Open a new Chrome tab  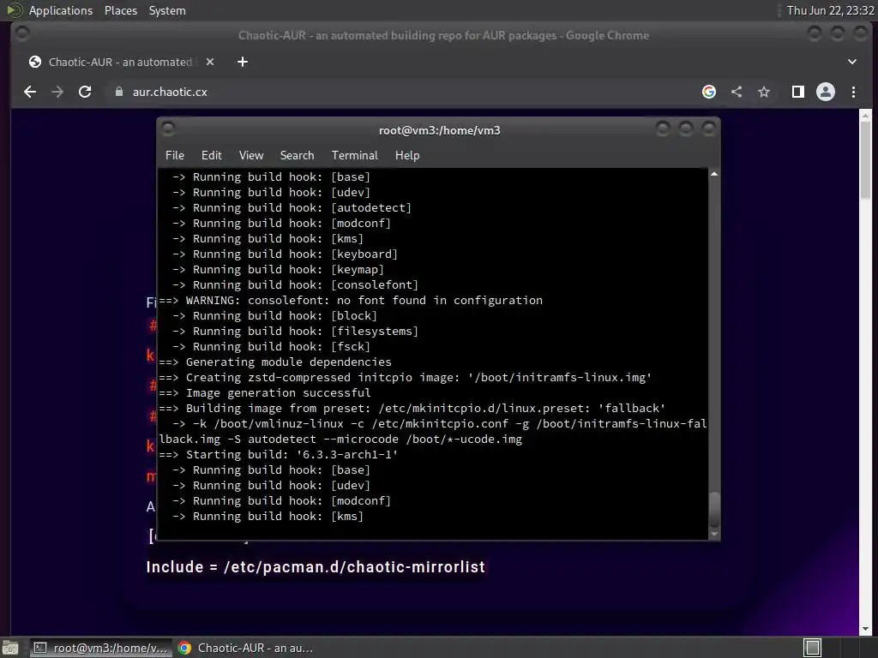click(243, 62)
